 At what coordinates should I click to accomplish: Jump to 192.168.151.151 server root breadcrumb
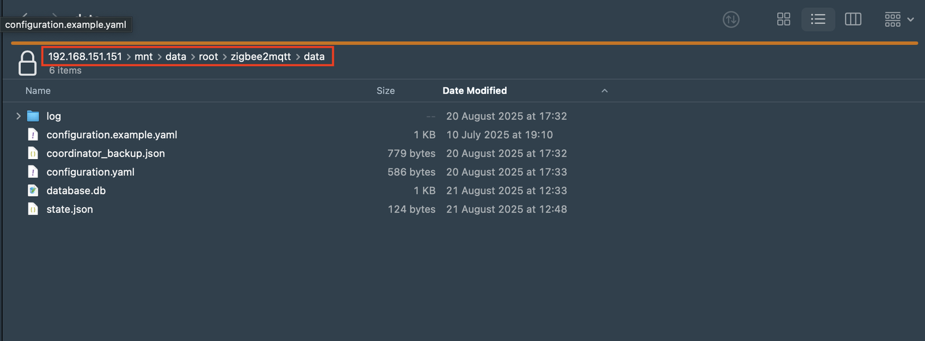85,57
